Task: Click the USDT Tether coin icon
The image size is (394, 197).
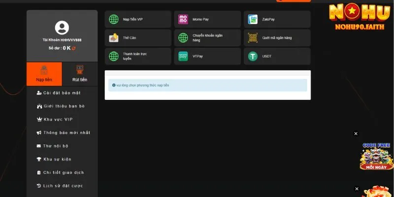Action: click(253, 57)
